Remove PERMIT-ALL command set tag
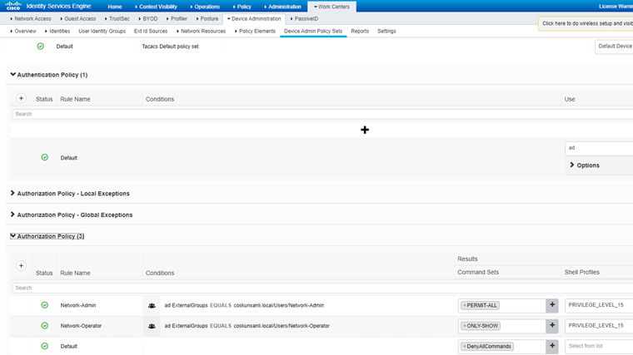The width and height of the screenshot is (633, 355). (464, 305)
